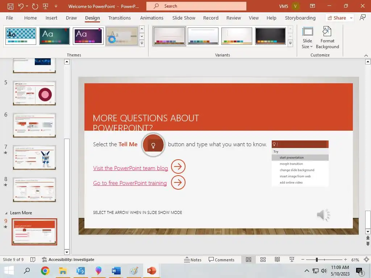The width and height of the screenshot is (371, 278).
Task: Click Format Background button
Action: click(328, 38)
